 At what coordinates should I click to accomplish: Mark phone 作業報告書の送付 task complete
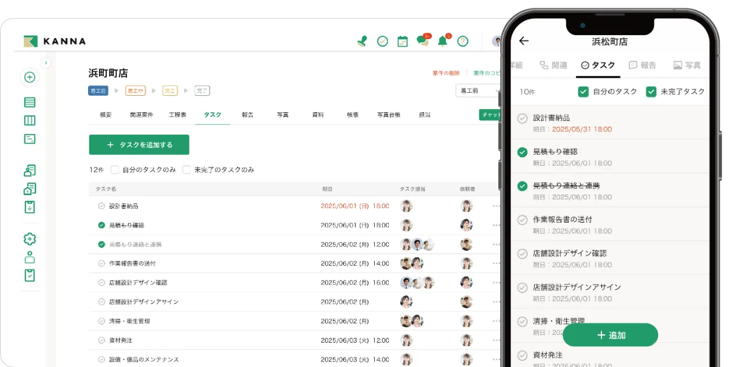pos(522,220)
